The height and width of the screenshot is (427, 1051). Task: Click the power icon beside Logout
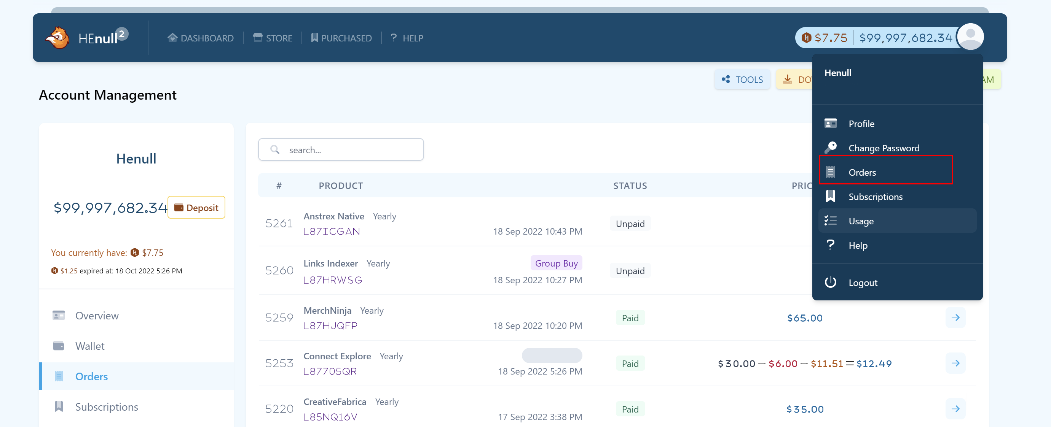[x=830, y=282]
